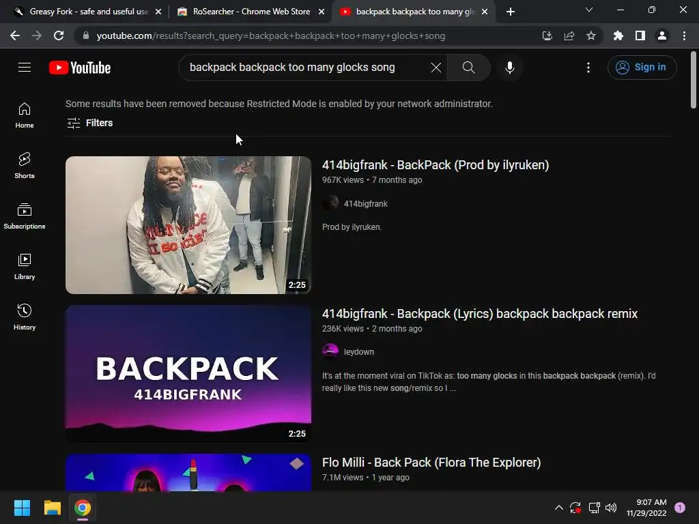Image resolution: width=699 pixels, height=524 pixels.
Task: Open Chrome three-dot menu
Action: pyautogui.click(x=684, y=35)
